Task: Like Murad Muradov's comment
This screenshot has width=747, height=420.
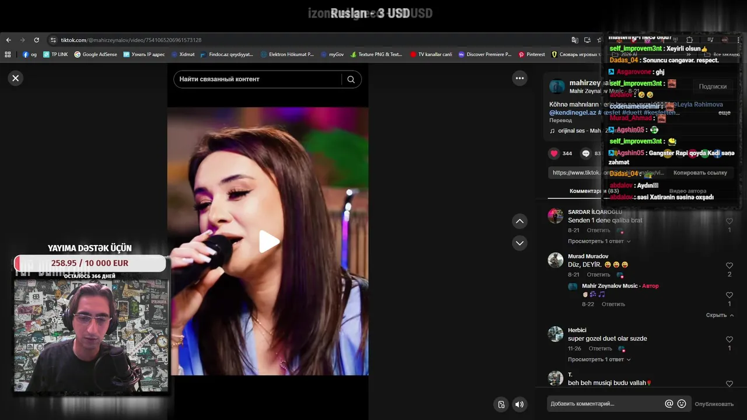Action: tap(729, 265)
